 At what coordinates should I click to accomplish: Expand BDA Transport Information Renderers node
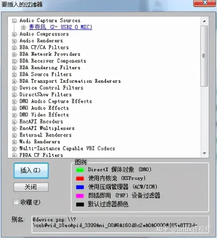[x=14, y=81]
